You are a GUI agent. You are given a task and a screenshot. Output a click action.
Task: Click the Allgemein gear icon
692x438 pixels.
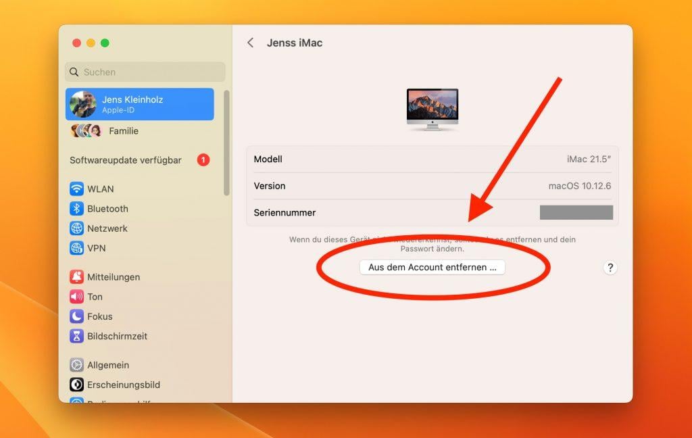pos(76,365)
